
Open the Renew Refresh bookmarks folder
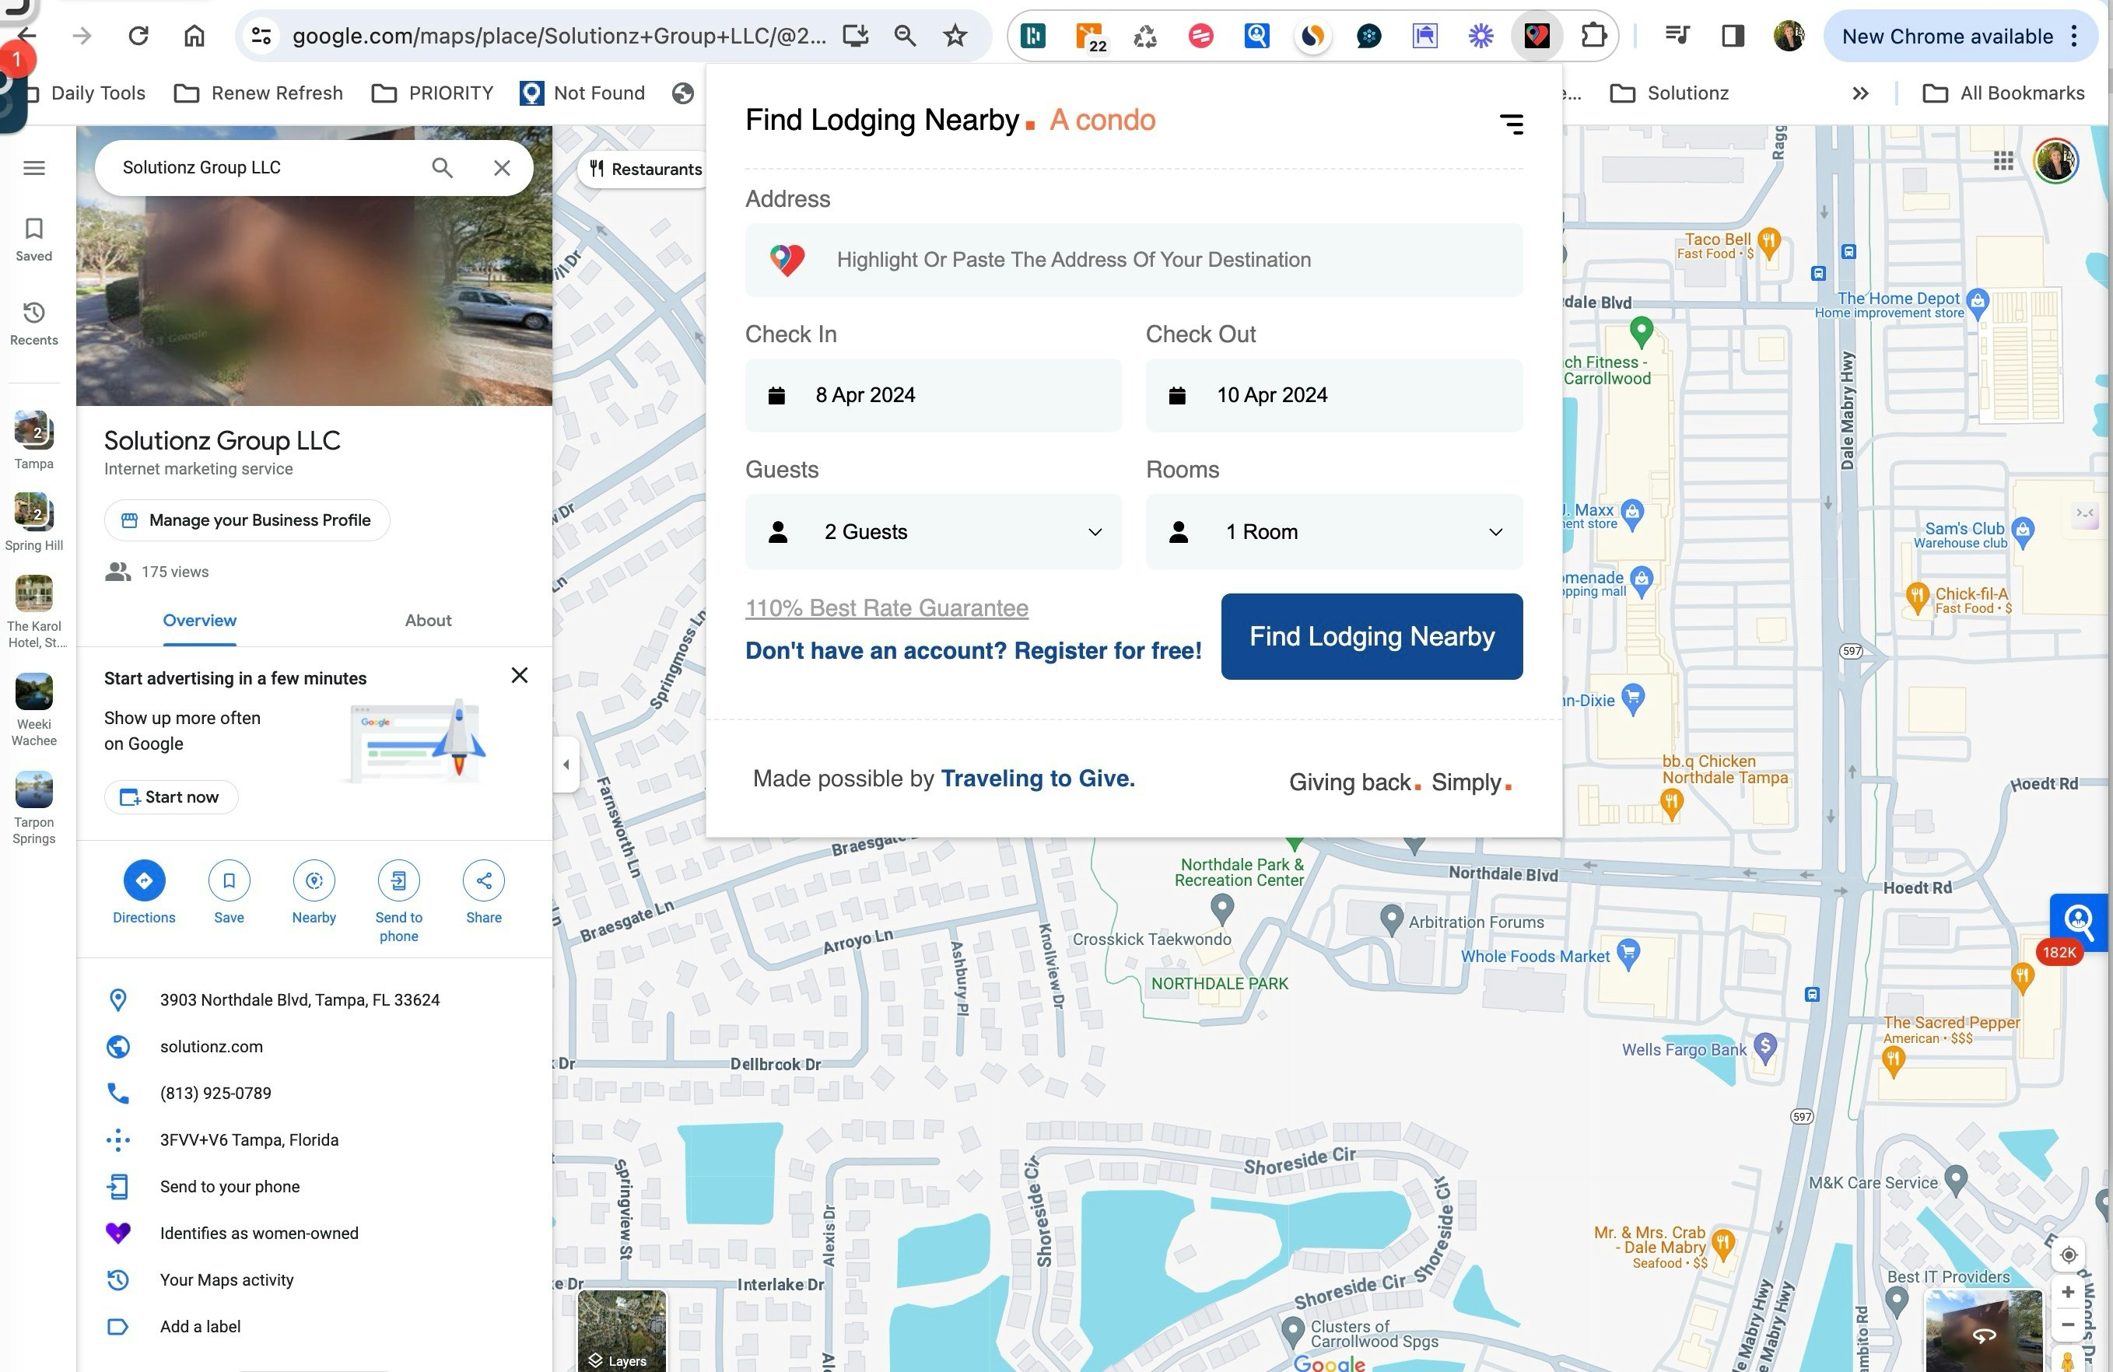point(258,93)
